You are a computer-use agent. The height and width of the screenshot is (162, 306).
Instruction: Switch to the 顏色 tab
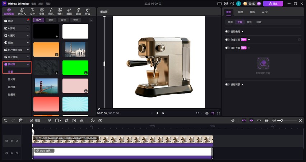(252, 12)
